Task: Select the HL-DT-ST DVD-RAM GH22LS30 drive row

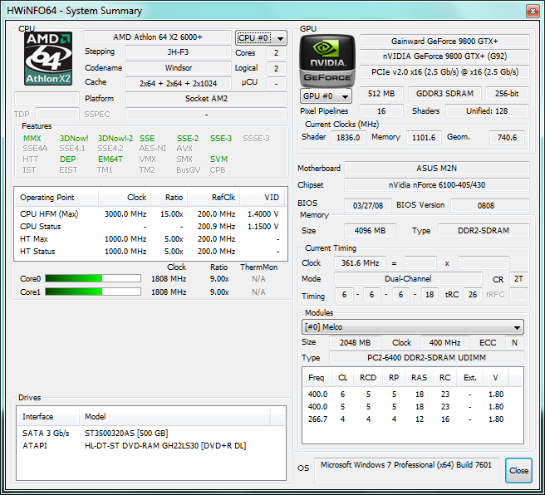Action: coord(151,446)
